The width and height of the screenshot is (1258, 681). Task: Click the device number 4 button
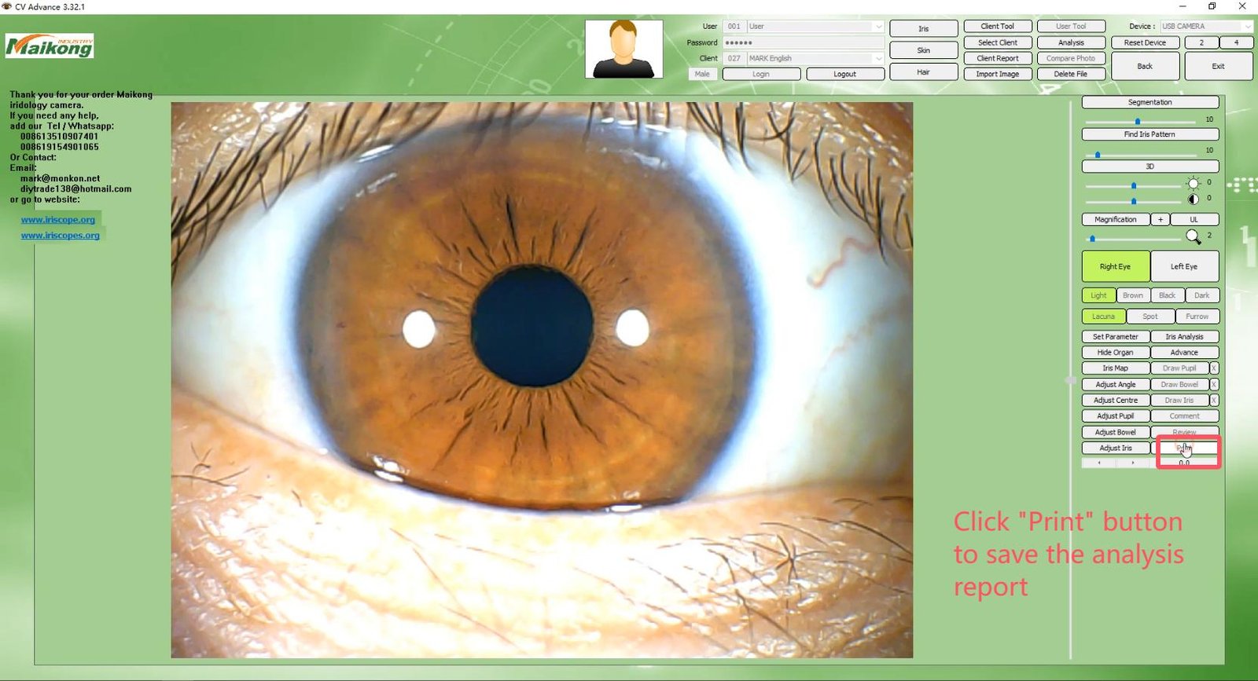[1236, 42]
